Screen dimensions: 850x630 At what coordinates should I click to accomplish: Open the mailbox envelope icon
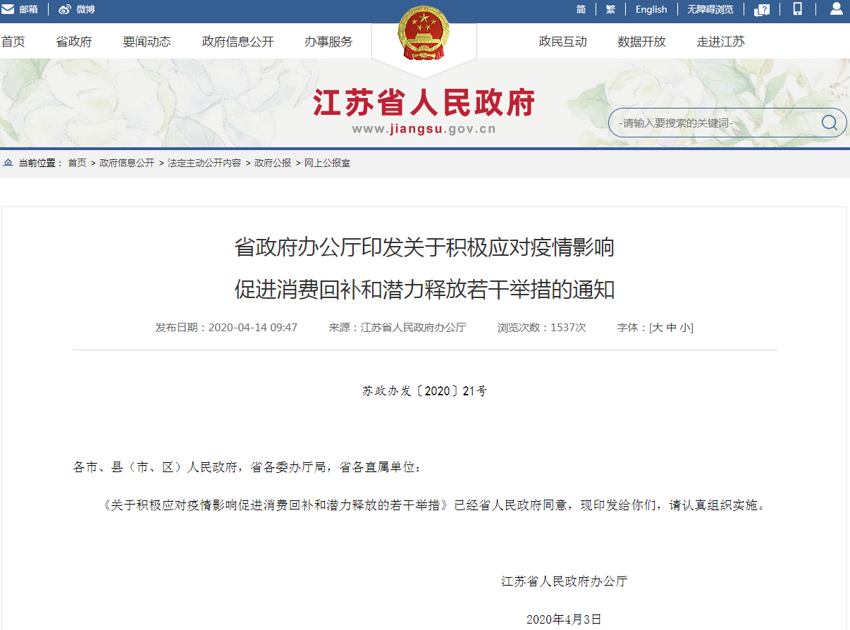(x=8, y=9)
